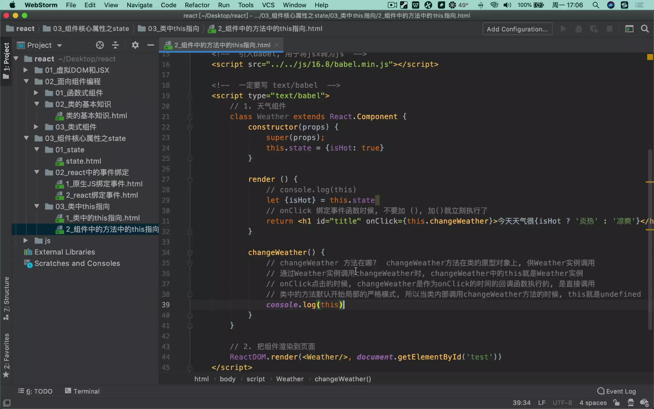Click Add Configuration button

point(517,29)
